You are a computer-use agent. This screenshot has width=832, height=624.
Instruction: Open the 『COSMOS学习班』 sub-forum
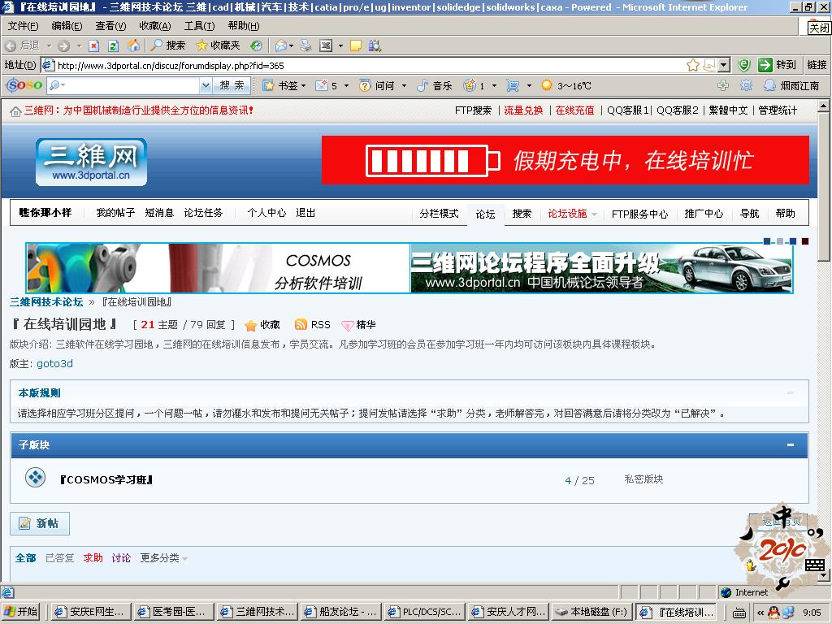106,479
